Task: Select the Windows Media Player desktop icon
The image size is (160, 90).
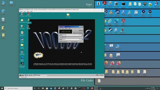Action: (x=22, y=53)
